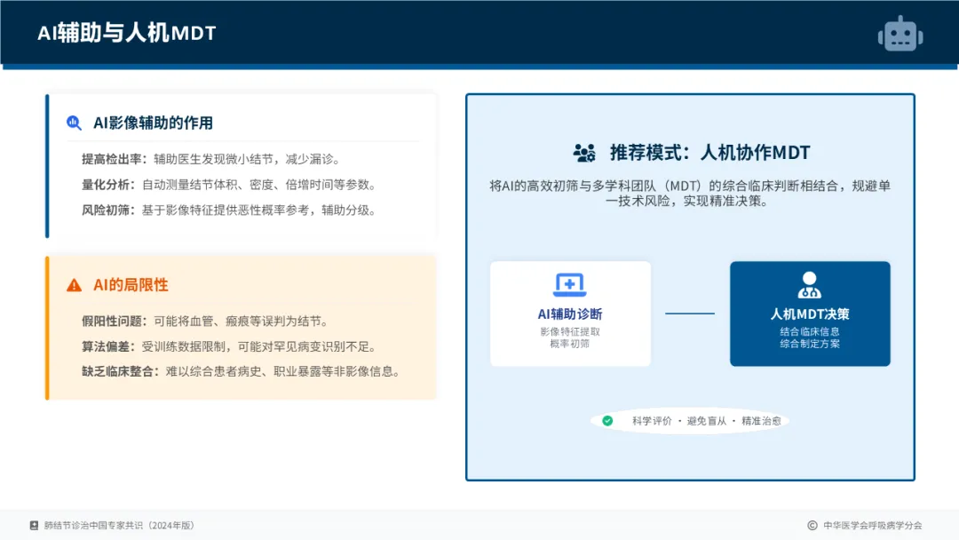Click footer text 肺结节诊治中国专家共识（2024年版）
959x540 pixels.
pos(119,525)
